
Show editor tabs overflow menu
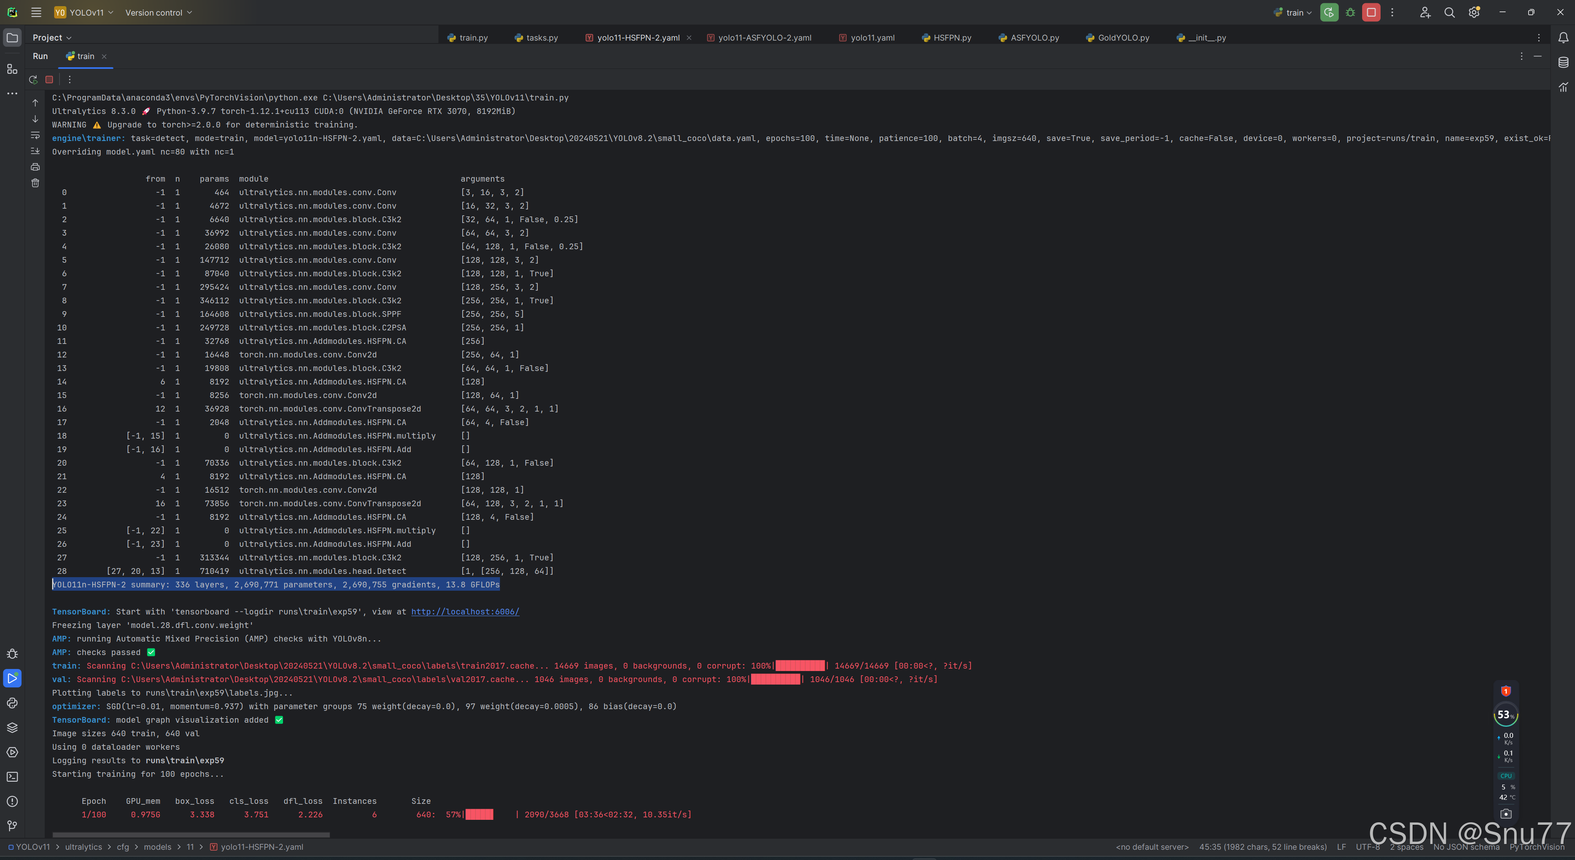click(1539, 38)
